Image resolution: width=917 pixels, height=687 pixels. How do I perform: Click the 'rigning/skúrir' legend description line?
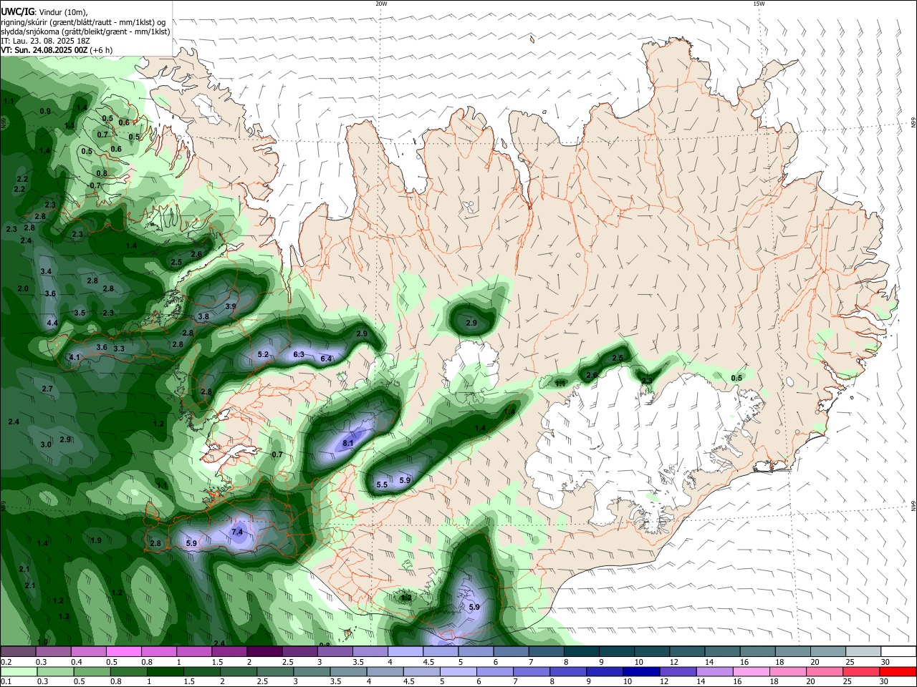pyautogui.click(x=85, y=22)
